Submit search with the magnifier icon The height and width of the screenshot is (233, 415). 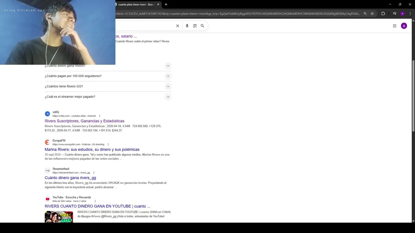pos(202,26)
